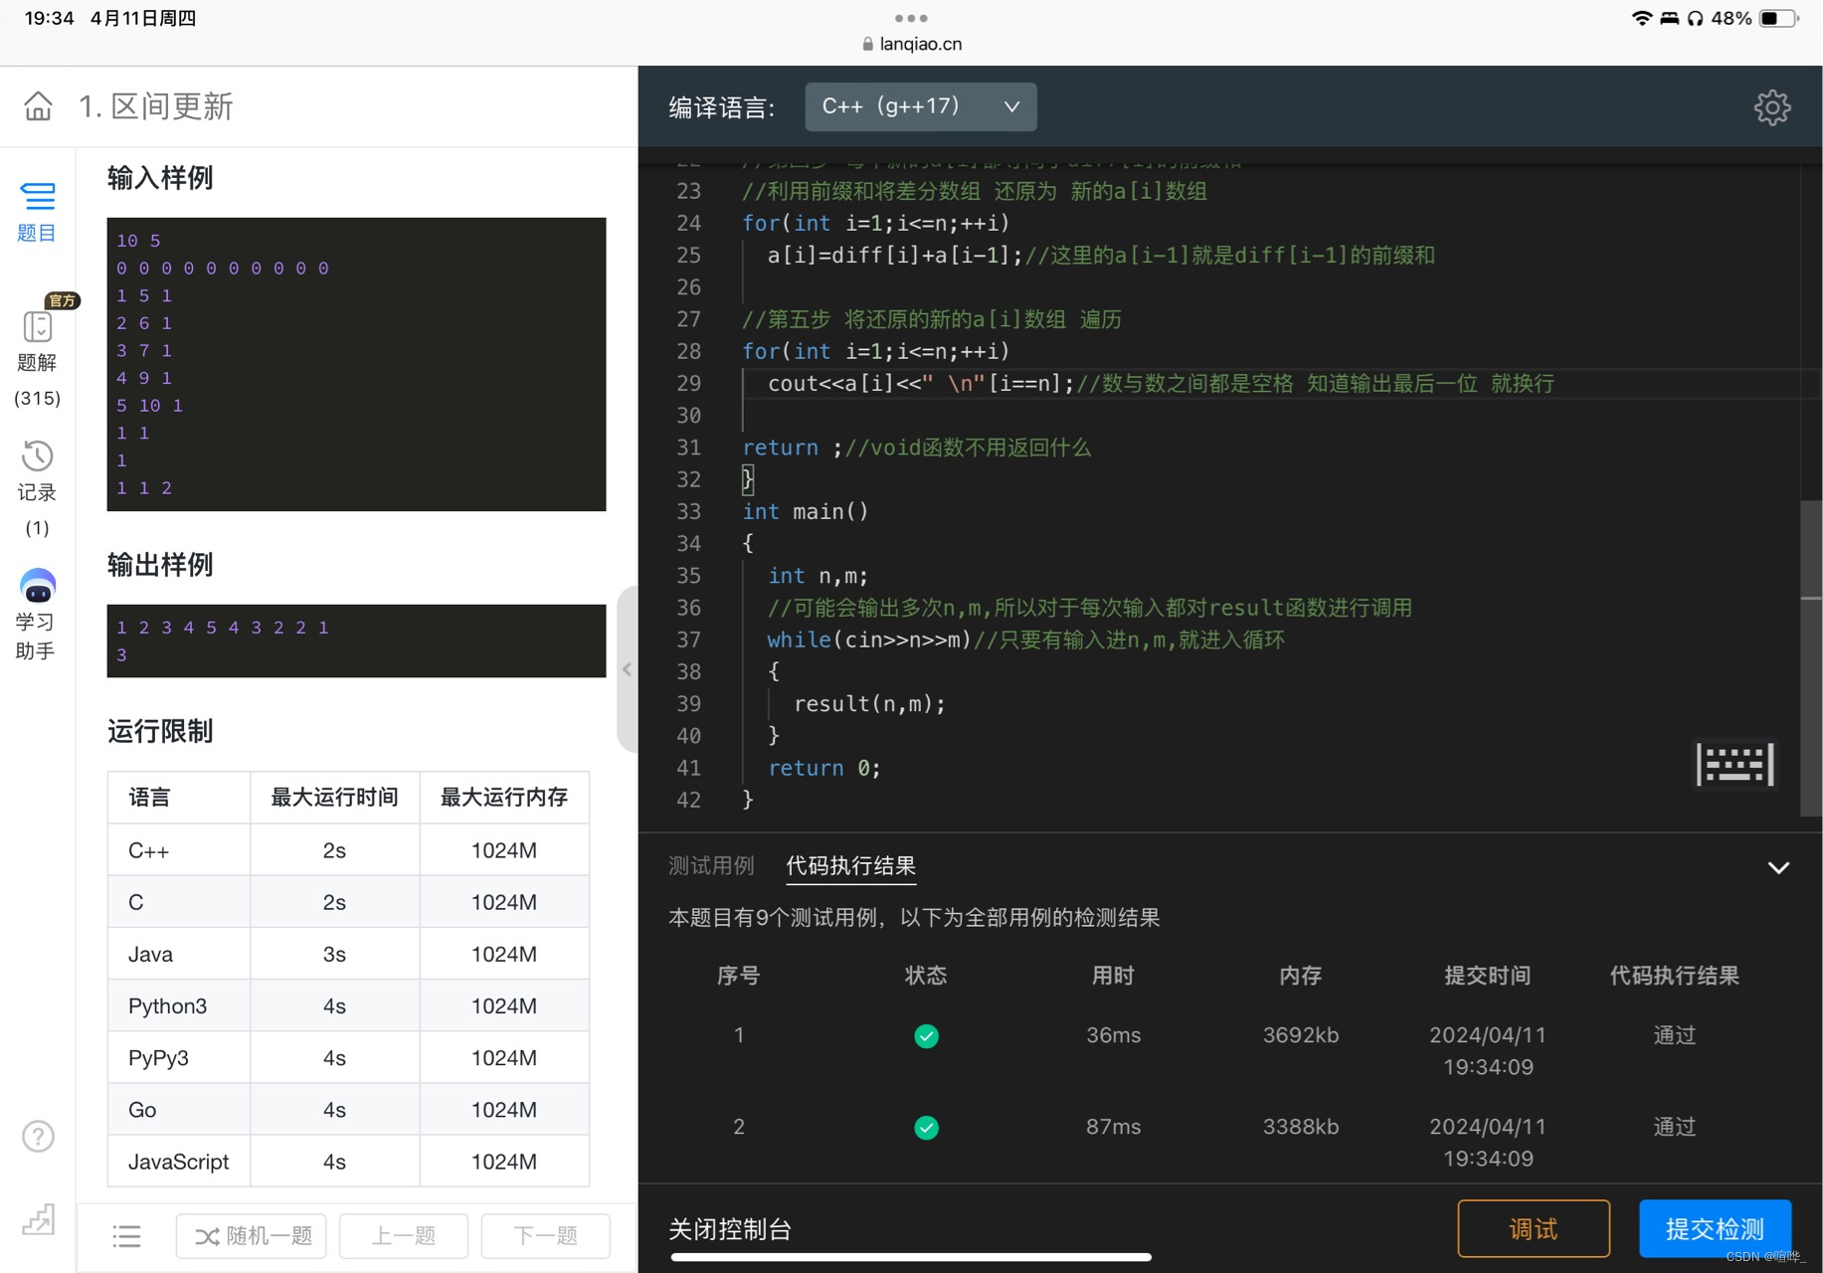1823x1273 pixels.
Task: Open the ranking stairs icon at bottom left
Action: point(38,1218)
